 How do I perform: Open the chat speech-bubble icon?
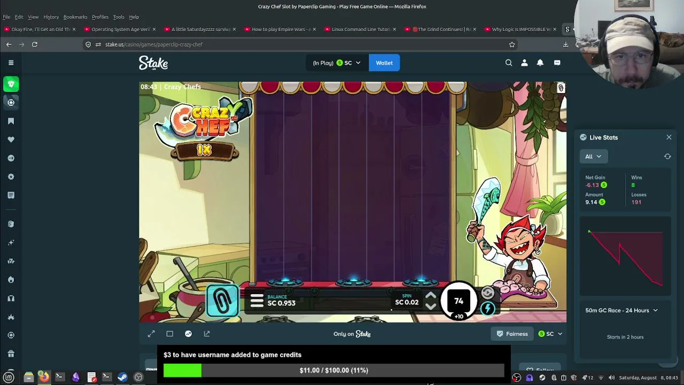click(557, 63)
